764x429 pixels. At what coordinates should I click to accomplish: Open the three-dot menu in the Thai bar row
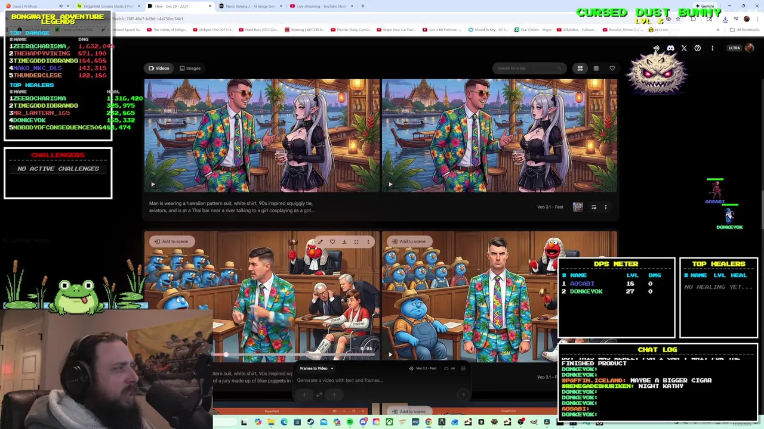tap(605, 207)
